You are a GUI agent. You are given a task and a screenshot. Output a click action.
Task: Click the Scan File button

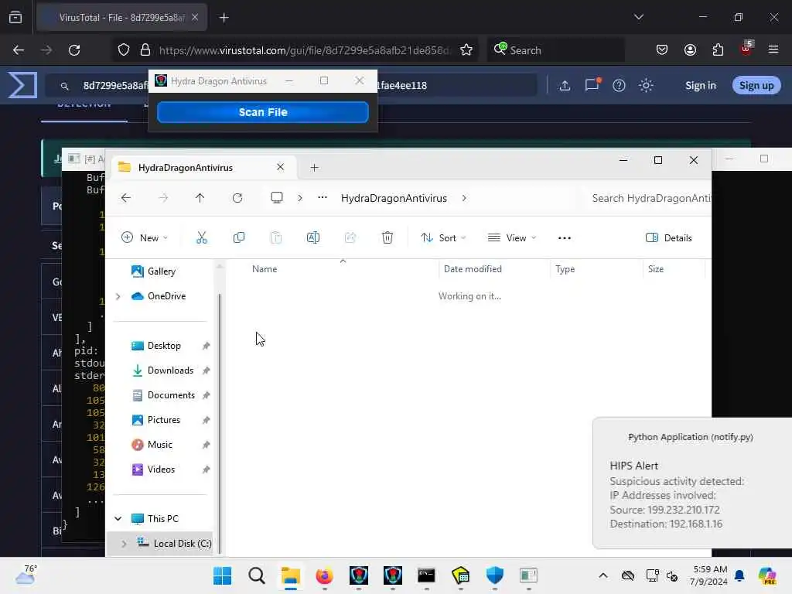[x=263, y=112]
